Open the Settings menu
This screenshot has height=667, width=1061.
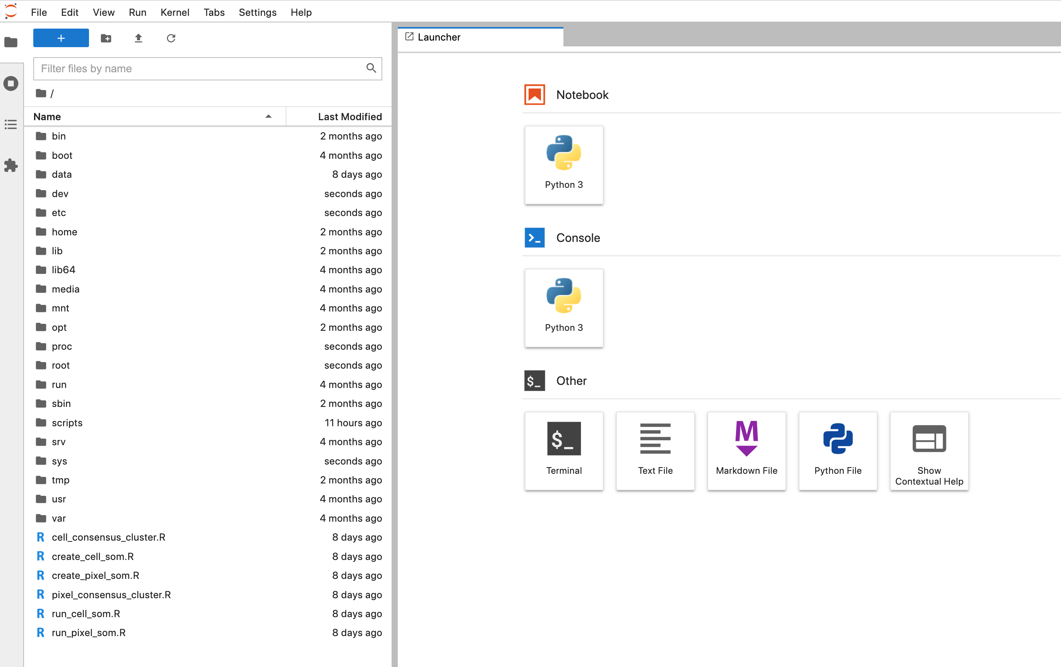tap(257, 12)
